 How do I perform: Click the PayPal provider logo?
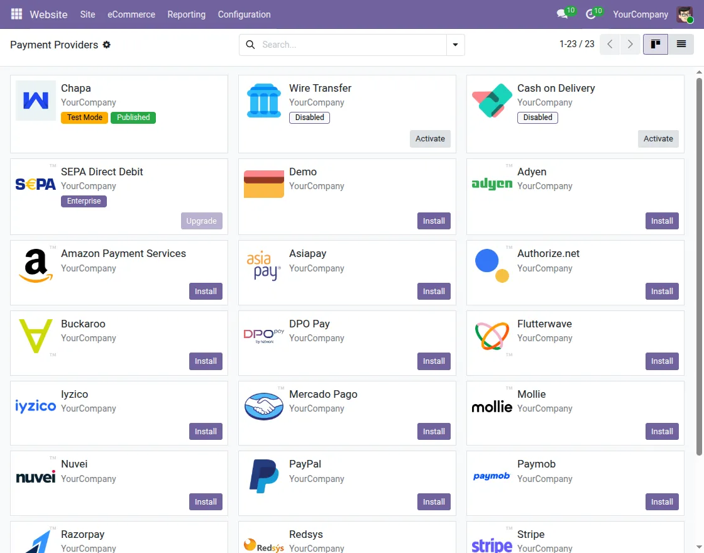click(263, 476)
